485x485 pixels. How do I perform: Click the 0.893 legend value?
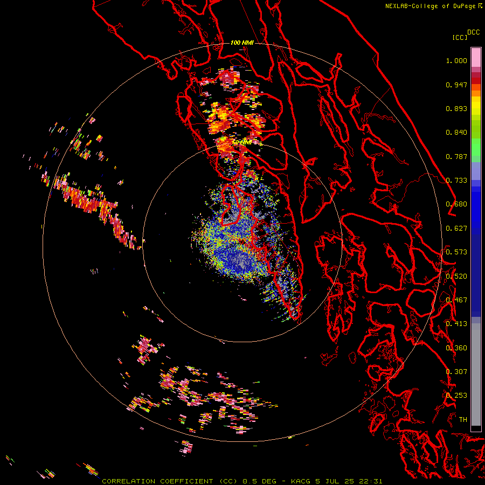pyautogui.click(x=456, y=108)
